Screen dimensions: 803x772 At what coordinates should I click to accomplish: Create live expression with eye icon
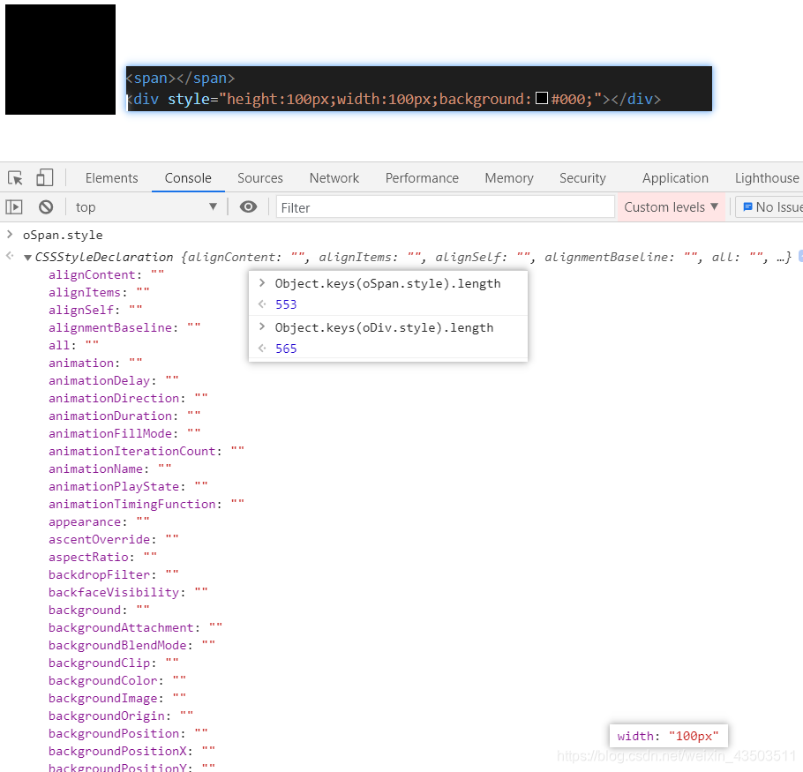pos(248,206)
